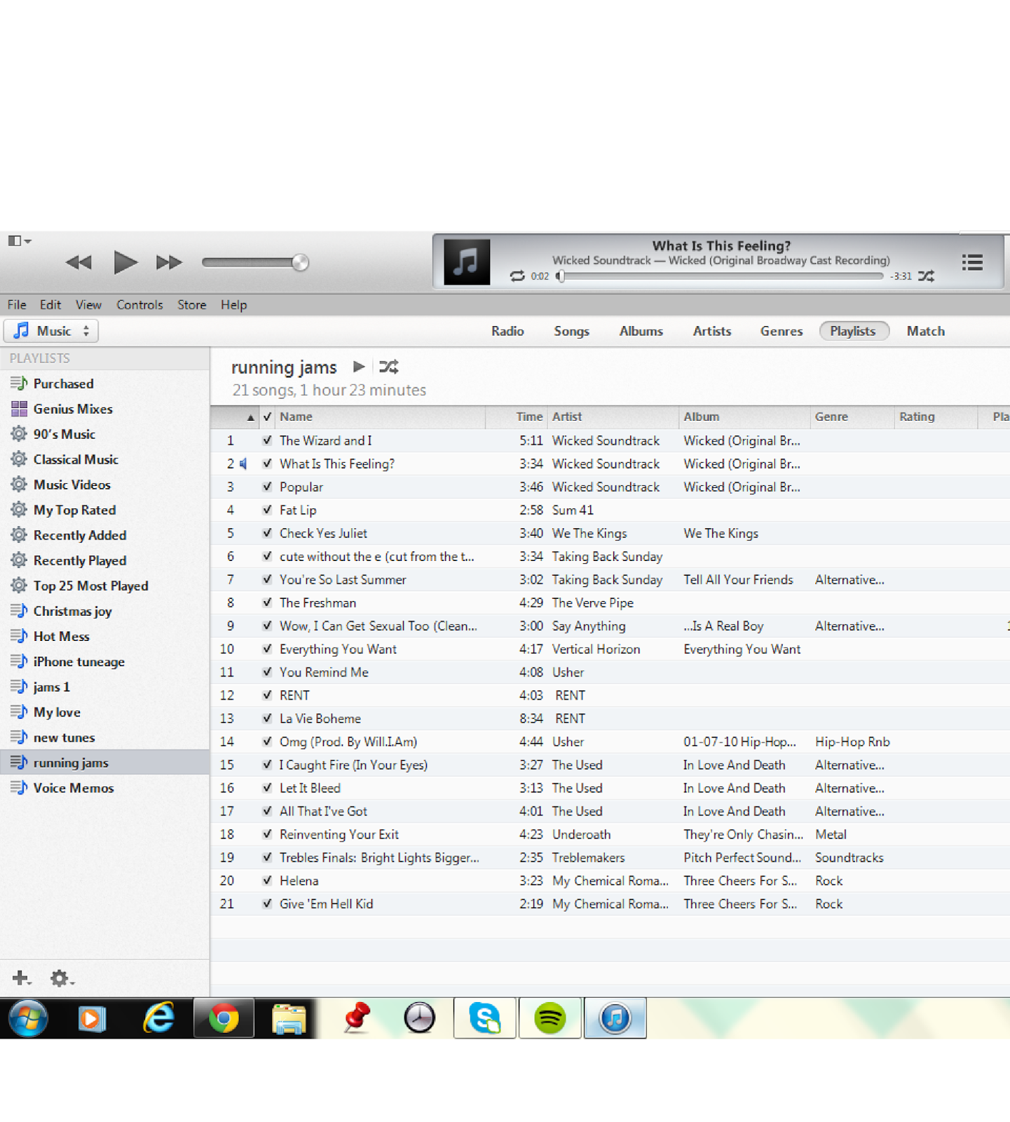Open the My Top Rated playlist icon

19,510
